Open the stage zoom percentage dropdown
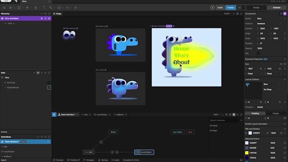 pos(227,14)
